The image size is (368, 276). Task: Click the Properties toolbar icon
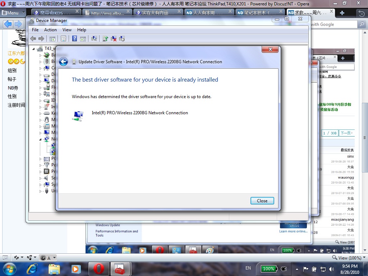click(63, 39)
